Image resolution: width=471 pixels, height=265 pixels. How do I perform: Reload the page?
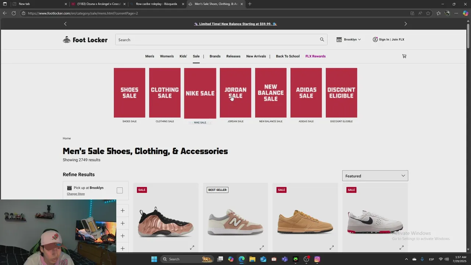[14, 13]
